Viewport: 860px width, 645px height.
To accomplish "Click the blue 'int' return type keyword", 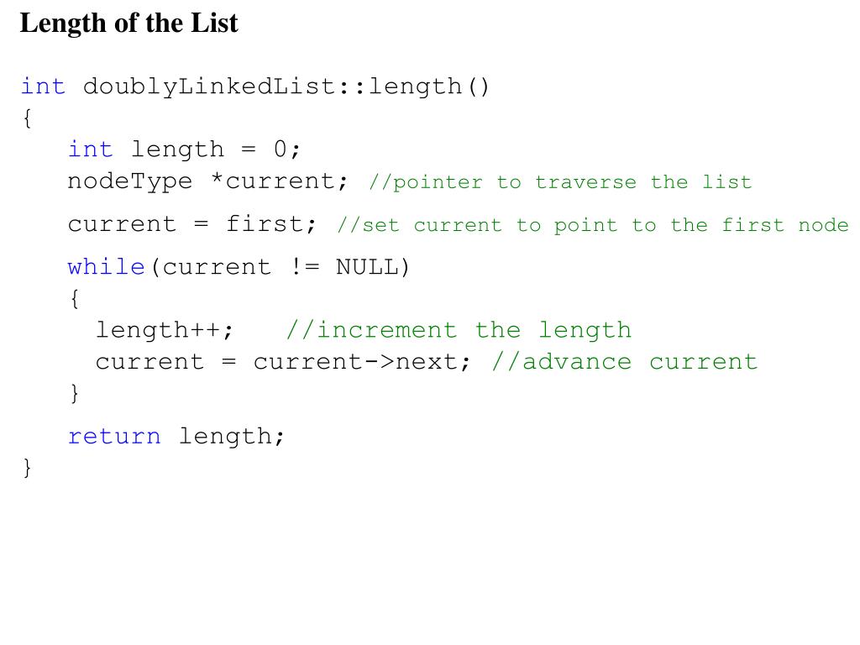I will pyautogui.click(x=44, y=87).
